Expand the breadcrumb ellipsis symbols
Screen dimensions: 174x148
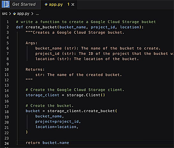[x=37, y=14]
